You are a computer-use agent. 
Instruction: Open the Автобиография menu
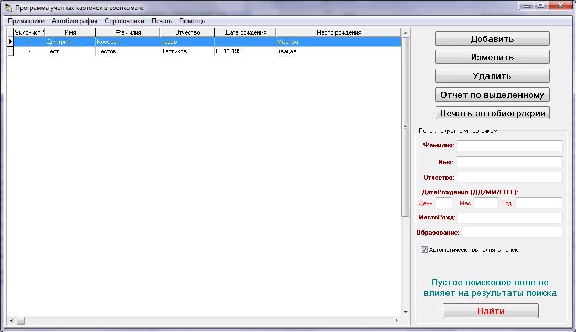(74, 21)
